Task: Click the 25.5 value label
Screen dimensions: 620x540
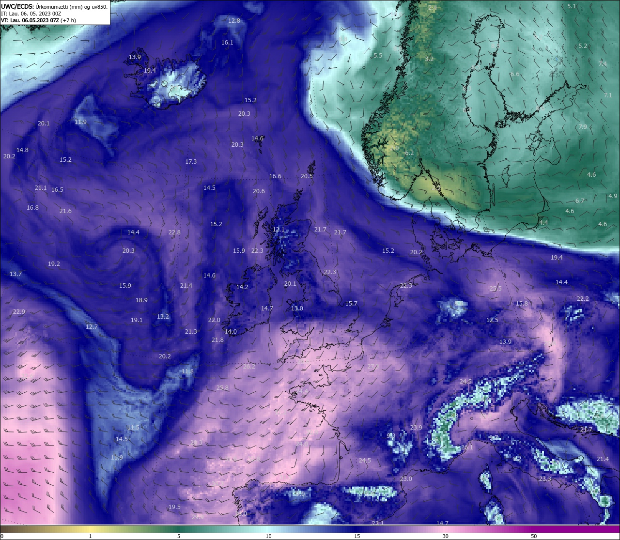Action: point(496,288)
